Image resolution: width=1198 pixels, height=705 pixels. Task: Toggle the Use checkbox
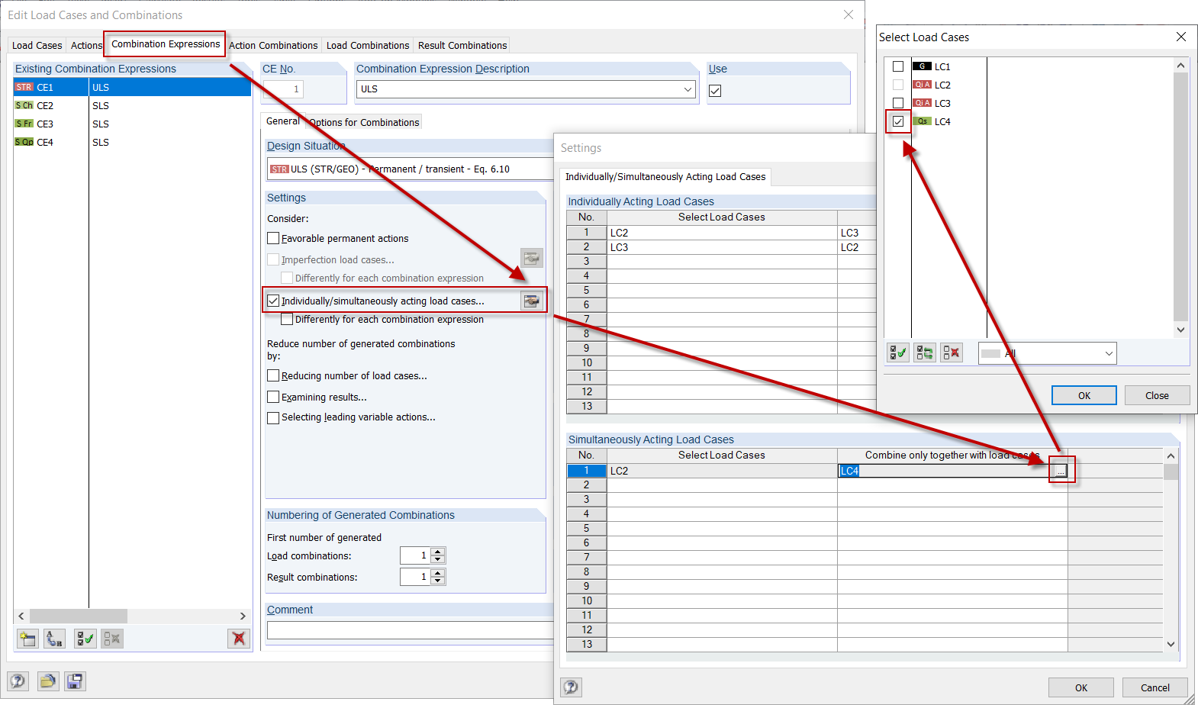click(715, 91)
